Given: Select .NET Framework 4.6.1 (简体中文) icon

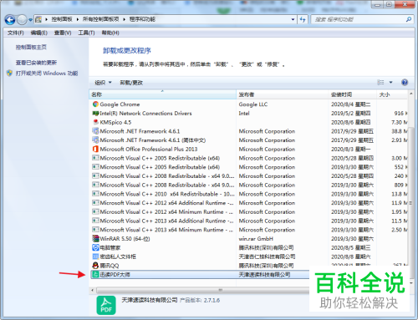Looking at the screenshot, I should (95, 140).
